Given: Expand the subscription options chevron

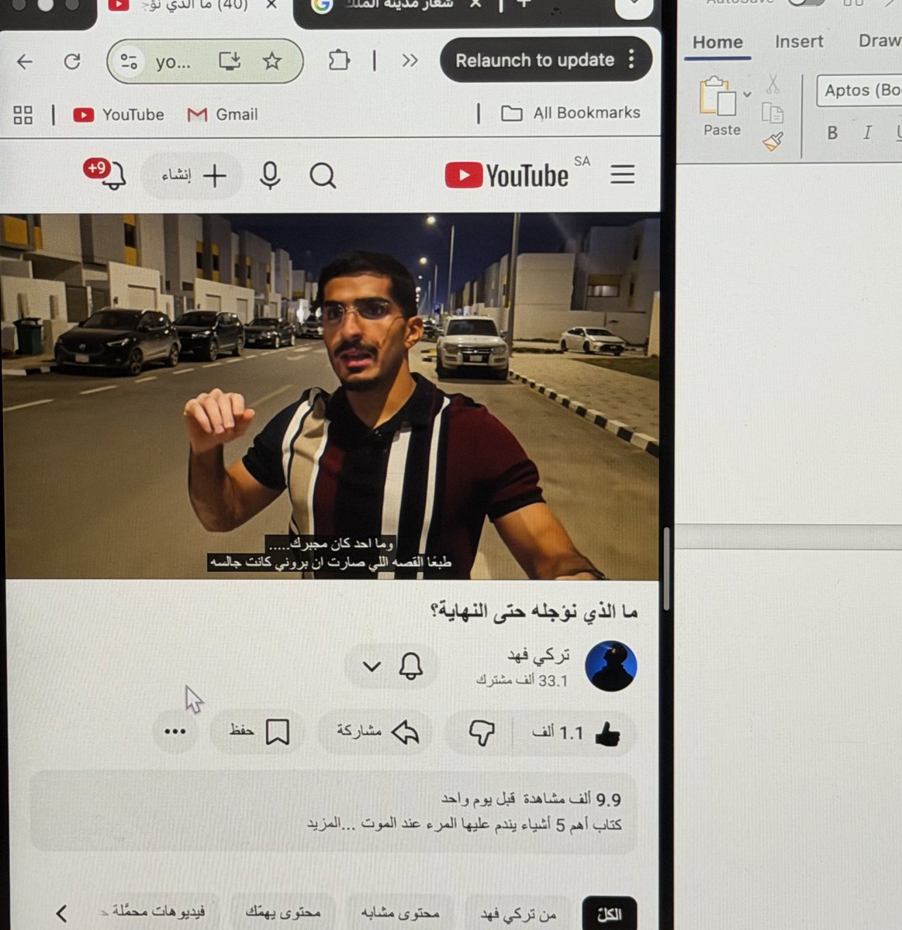Looking at the screenshot, I should click(x=371, y=666).
